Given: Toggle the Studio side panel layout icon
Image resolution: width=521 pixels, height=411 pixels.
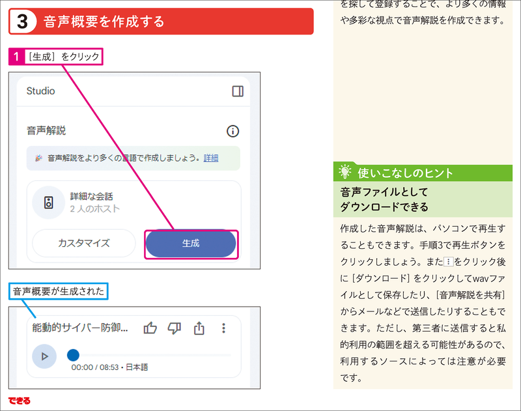Looking at the screenshot, I should coord(238,91).
